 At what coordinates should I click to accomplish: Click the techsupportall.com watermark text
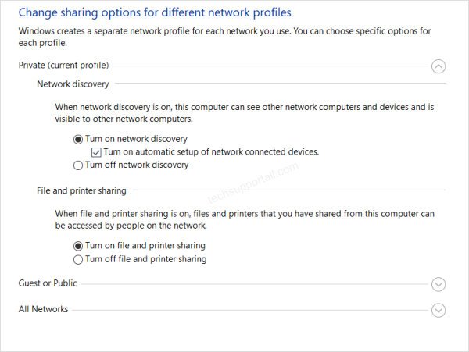[253, 183]
